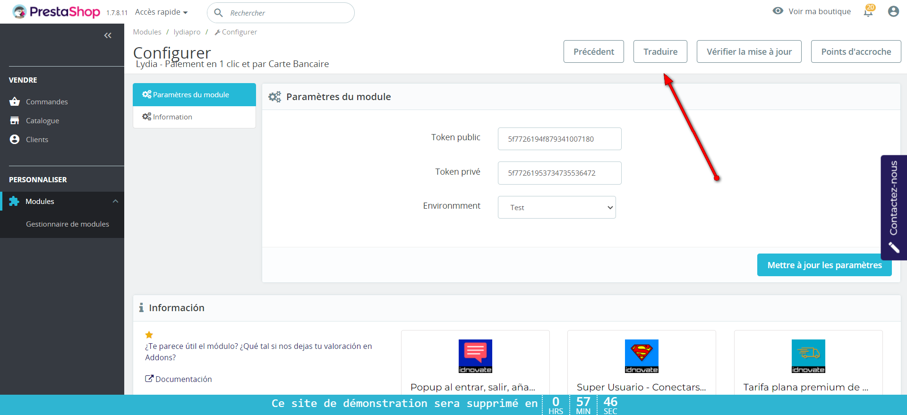Click the Modules sidebar menu label

click(40, 201)
